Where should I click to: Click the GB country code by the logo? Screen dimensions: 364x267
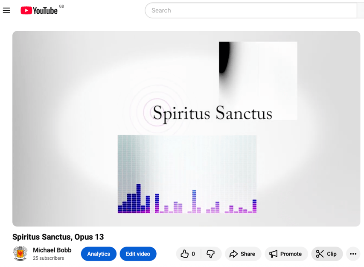[61, 6]
